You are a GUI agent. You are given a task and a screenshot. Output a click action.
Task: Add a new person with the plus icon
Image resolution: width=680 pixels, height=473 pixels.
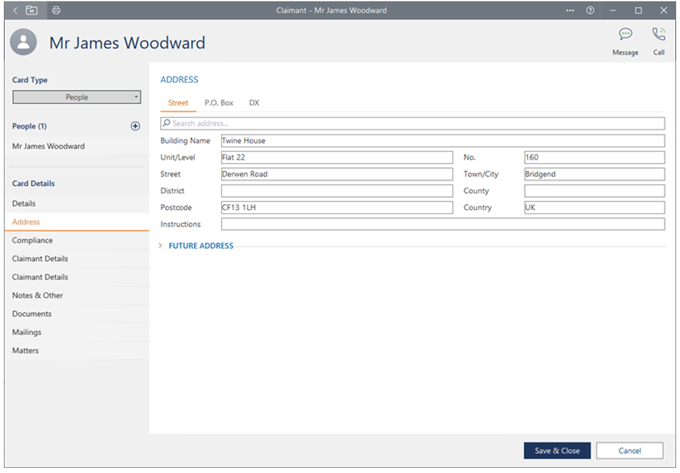pyautogui.click(x=135, y=126)
